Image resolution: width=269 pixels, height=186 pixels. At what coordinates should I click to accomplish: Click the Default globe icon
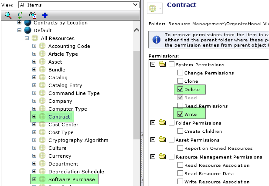click(27, 30)
